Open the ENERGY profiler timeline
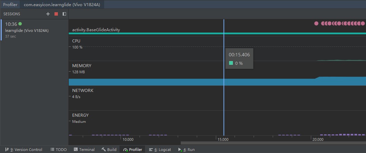 217,123
